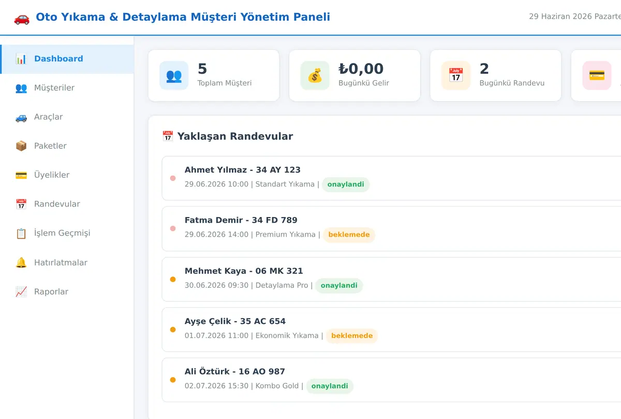Select 'Mehmet Kaya - 06 MK 321' appointment title
This screenshot has width=621, height=419.
[244, 271]
